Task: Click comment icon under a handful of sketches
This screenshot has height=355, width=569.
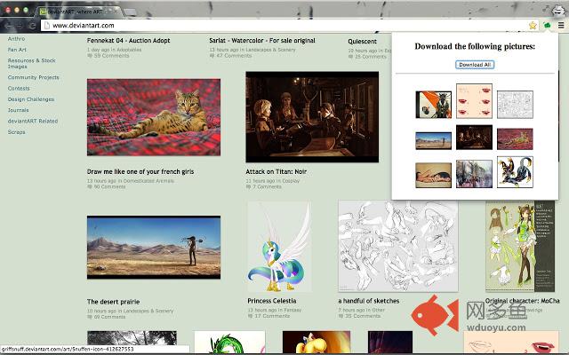Action: point(341,316)
